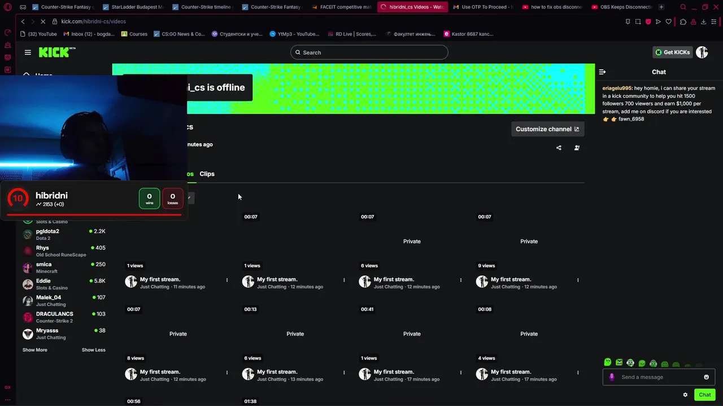Viewport: 723px width, 406px height.
Task: Open the video filter dropdown arrow below tabs
Action: point(189,198)
